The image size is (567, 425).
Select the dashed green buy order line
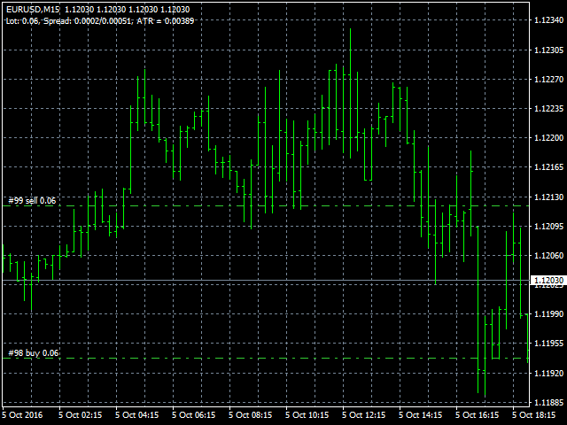coord(266,359)
